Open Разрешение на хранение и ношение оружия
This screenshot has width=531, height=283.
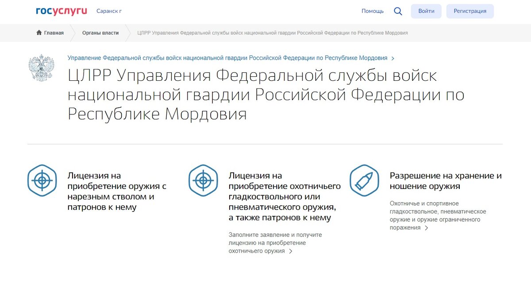[446, 181]
